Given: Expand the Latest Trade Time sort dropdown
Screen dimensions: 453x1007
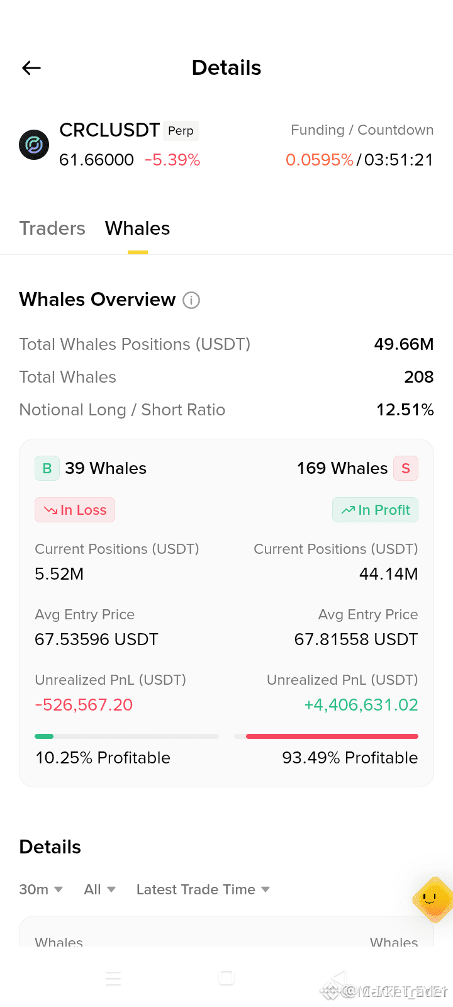Looking at the screenshot, I should pos(203,889).
